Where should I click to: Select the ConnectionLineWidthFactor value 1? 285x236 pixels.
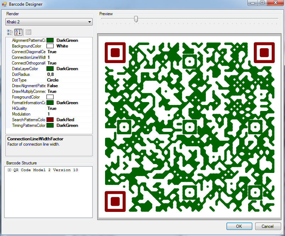click(49, 57)
